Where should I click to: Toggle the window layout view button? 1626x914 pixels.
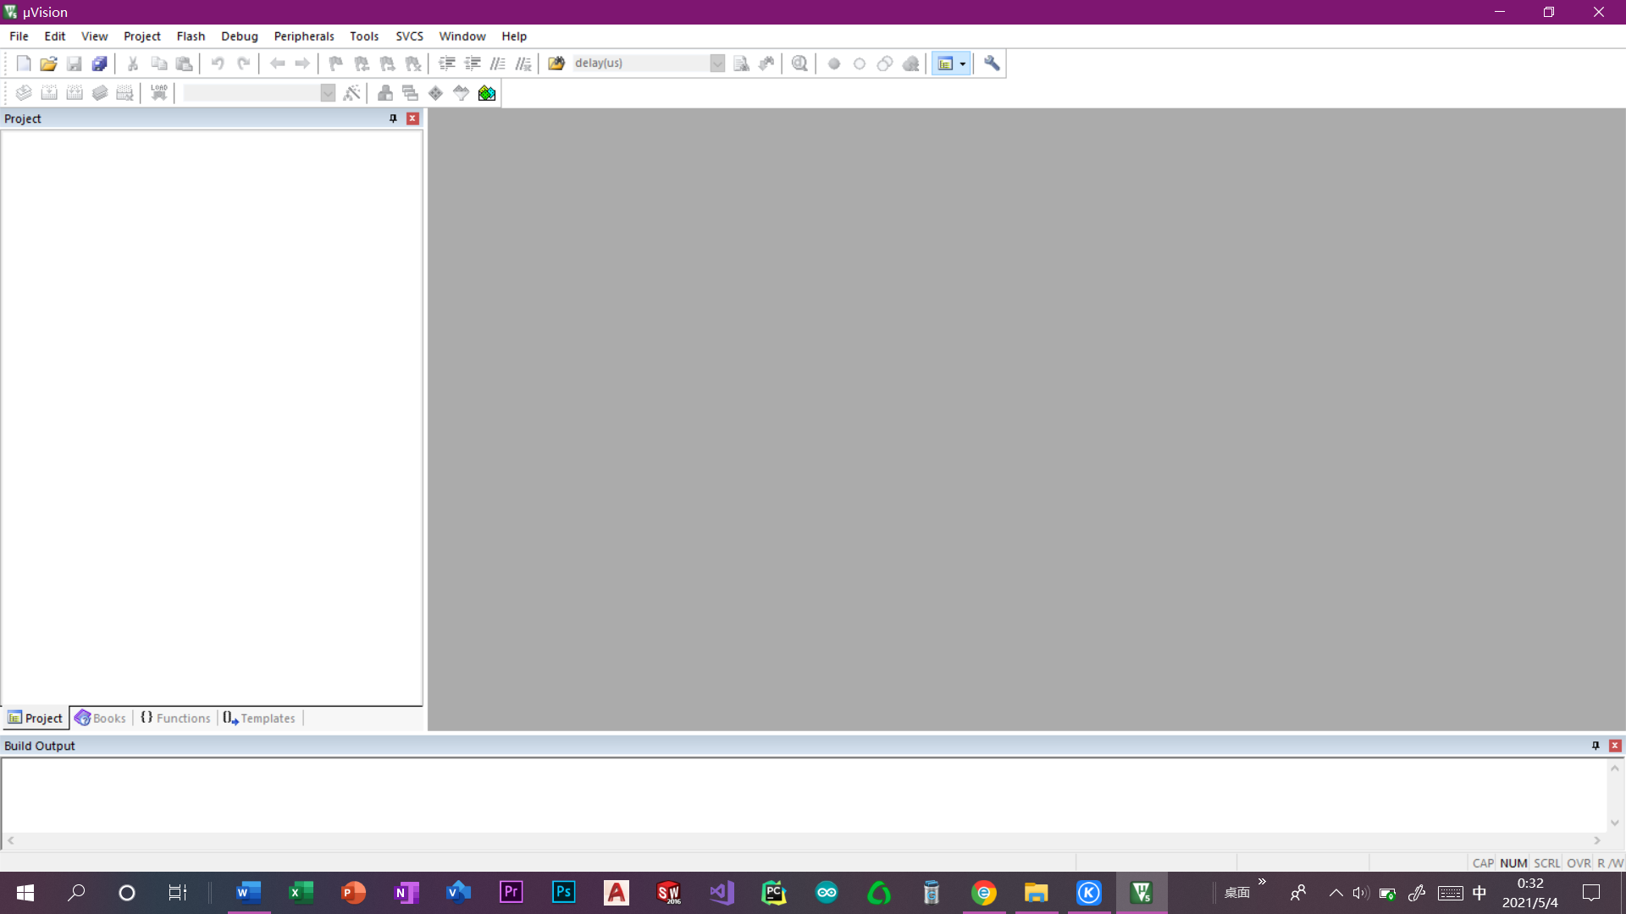pyautogui.click(x=945, y=63)
